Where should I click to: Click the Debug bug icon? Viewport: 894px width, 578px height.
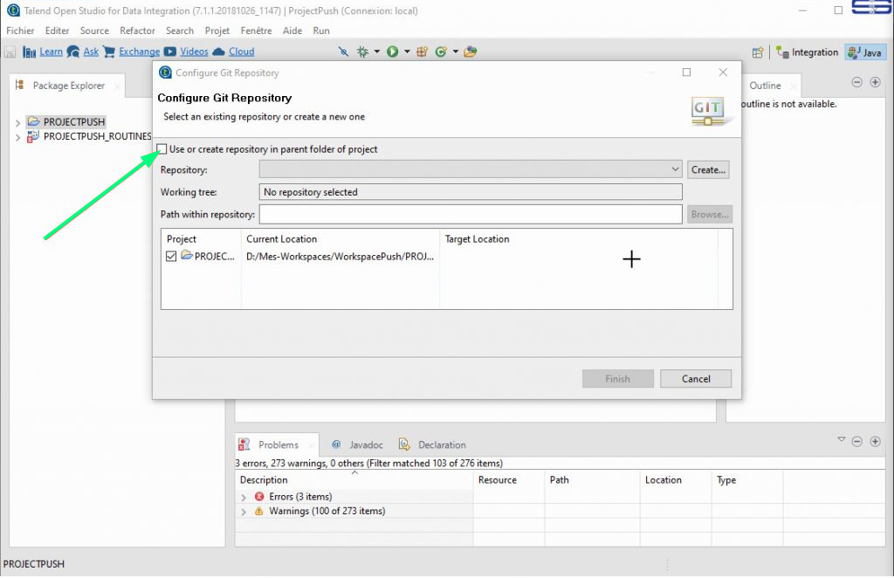[362, 52]
